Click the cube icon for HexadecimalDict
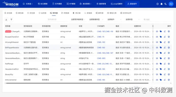176x97 pixels. [x=169, y=69]
